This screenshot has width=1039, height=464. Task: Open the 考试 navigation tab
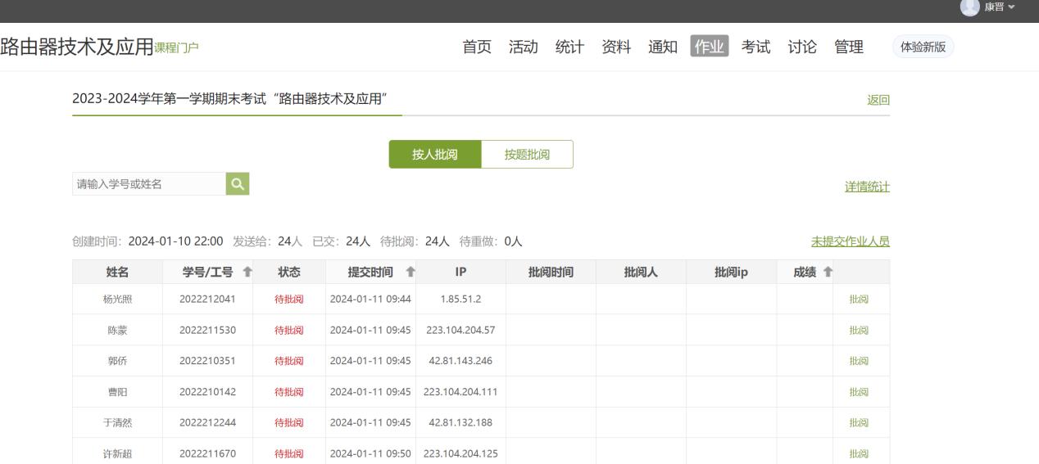(x=755, y=47)
